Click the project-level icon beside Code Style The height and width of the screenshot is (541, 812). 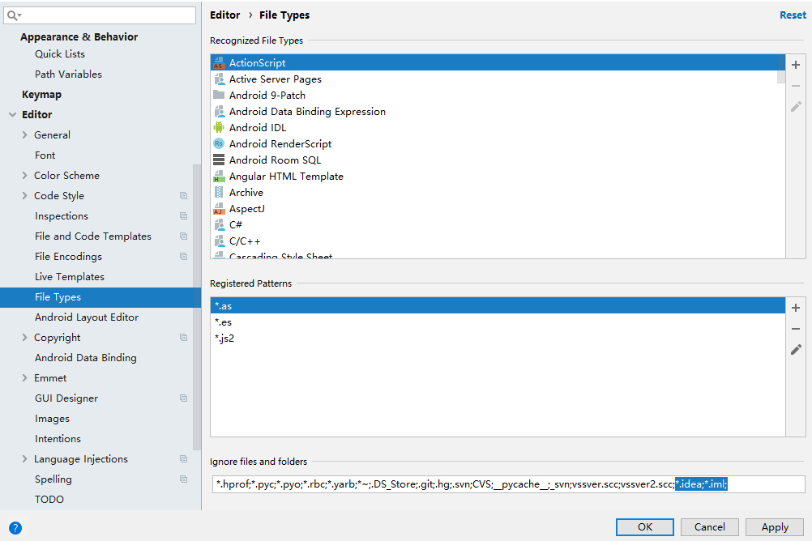pyautogui.click(x=183, y=196)
